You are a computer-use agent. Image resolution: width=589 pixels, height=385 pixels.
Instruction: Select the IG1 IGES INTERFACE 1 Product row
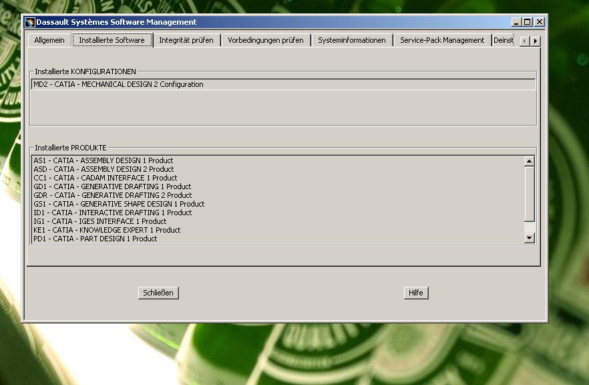(x=278, y=221)
